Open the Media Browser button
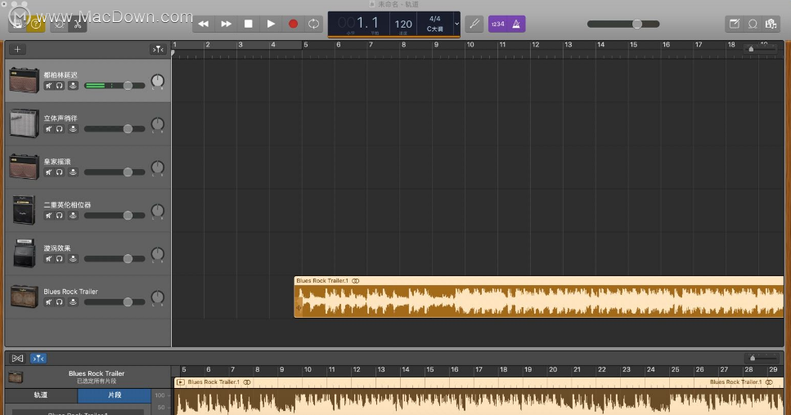The height and width of the screenshot is (415, 791). (x=771, y=24)
